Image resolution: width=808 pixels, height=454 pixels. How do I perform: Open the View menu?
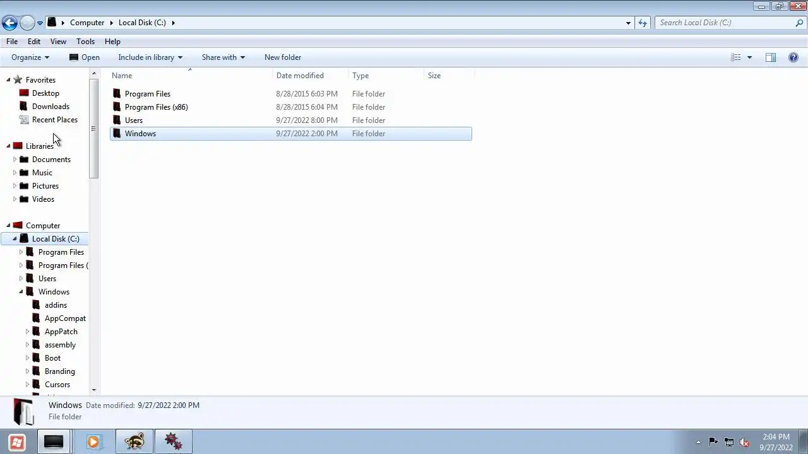58,42
